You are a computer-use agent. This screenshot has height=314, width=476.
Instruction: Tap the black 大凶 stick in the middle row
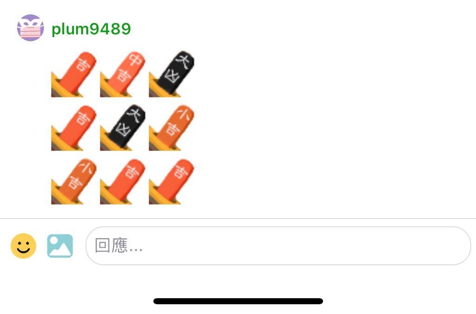(123, 128)
